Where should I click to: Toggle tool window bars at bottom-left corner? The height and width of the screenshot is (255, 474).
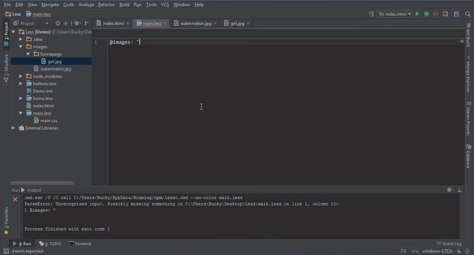[6, 251]
